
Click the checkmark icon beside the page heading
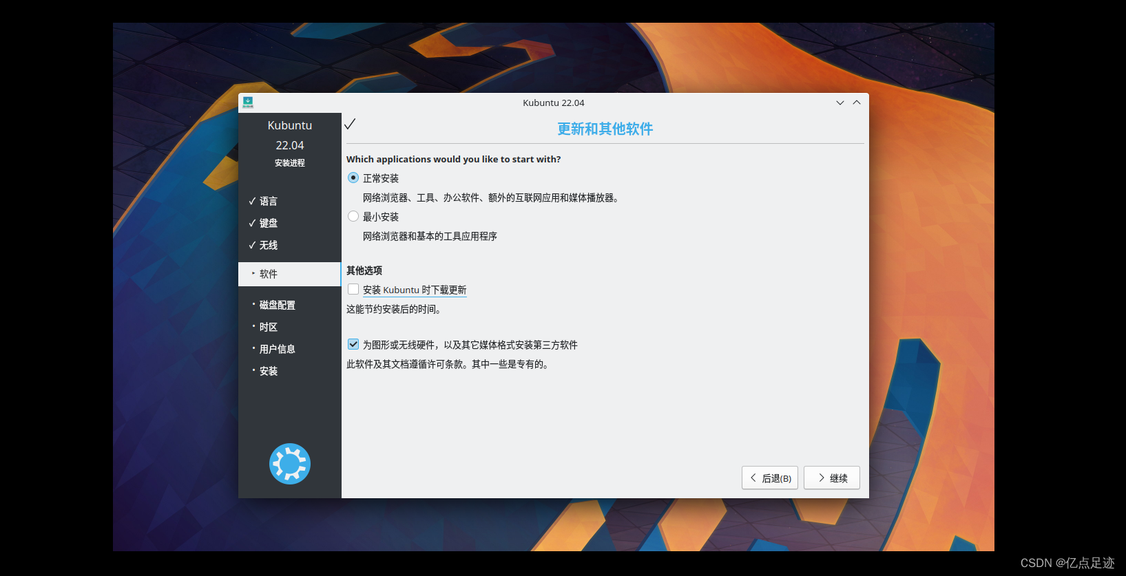350,124
